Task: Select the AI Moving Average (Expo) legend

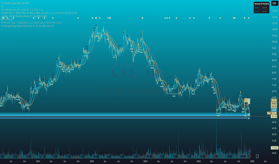Action: 27,26
